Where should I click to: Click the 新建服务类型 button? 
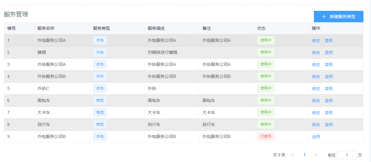338,17
